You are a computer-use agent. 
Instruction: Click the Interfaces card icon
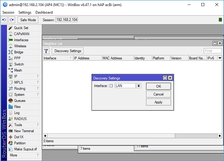11,40
